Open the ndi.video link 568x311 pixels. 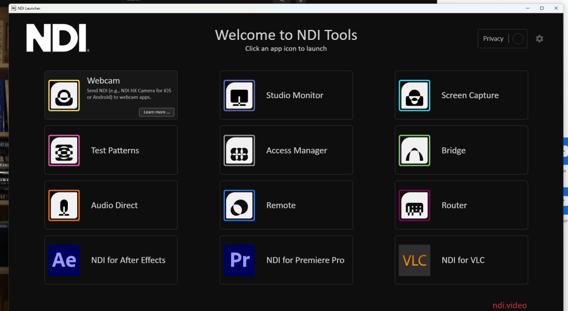coord(509,305)
